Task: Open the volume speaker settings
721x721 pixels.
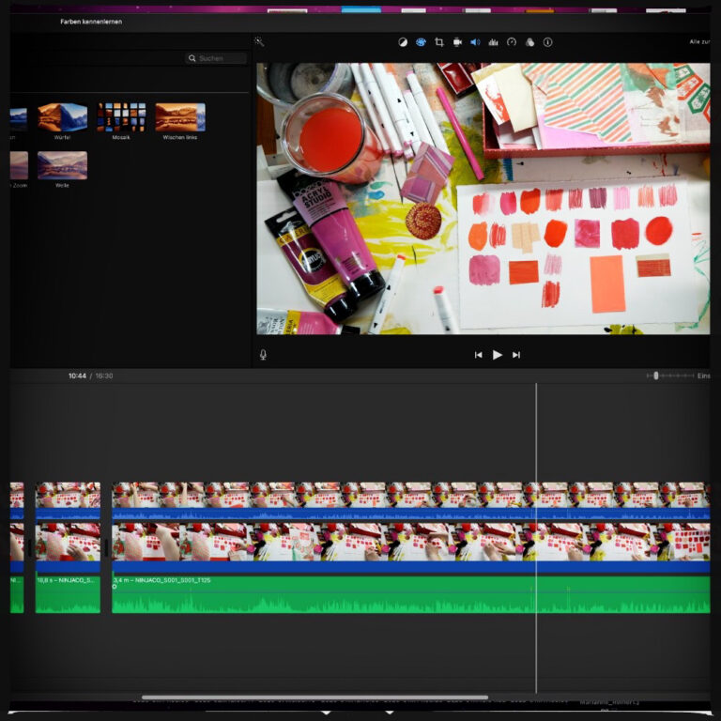Action: (475, 42)
